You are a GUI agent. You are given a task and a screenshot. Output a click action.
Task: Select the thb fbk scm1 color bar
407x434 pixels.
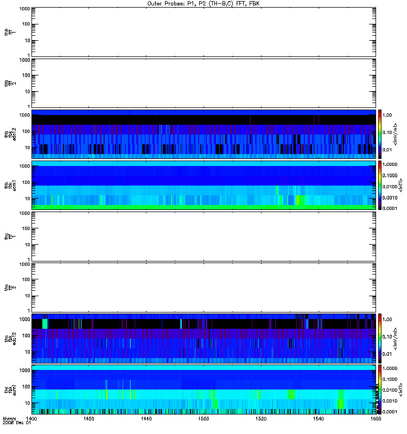(380, 185)
